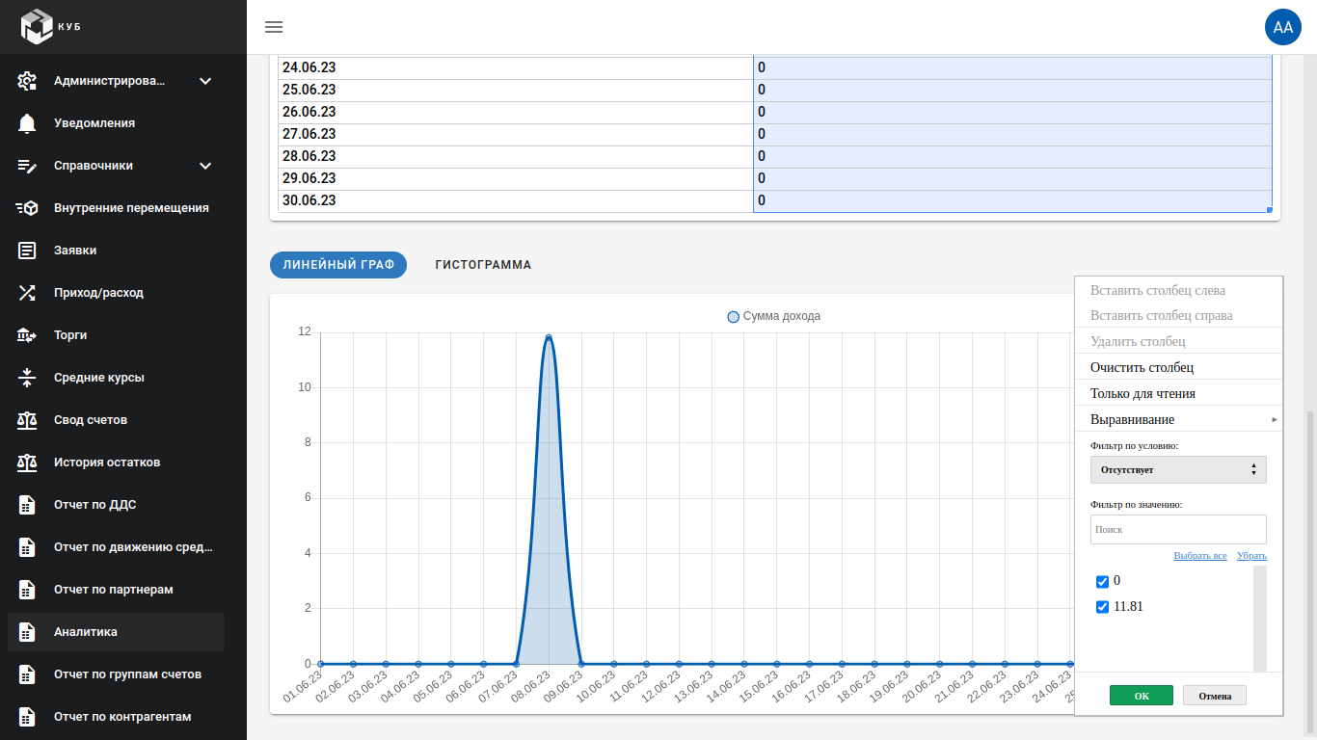Viewport: 1317px width, 740px height.
Task: Expand the Администрирование chevron
Action: click(x=205, y=81)
